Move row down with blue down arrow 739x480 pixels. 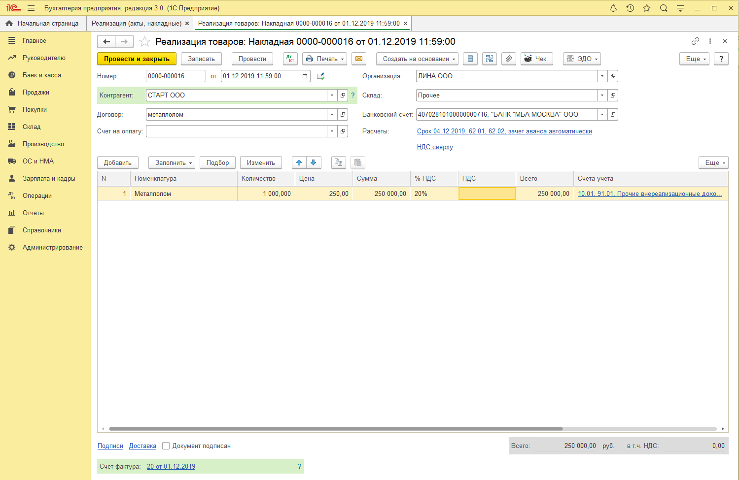point(314,162)
